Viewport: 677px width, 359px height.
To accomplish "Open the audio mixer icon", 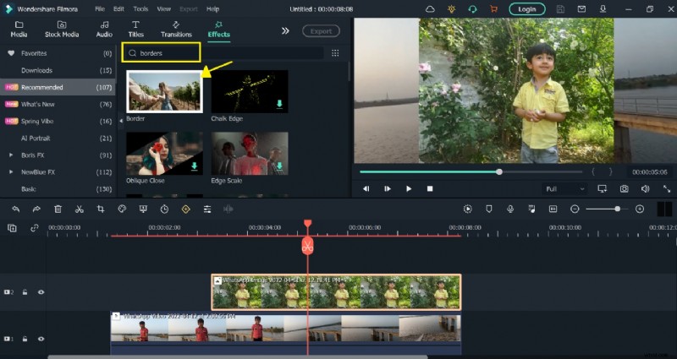I will point(531,209).
